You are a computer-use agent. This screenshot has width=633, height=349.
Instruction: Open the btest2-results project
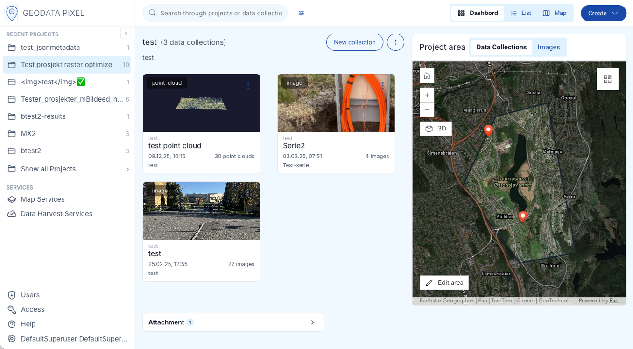coord(67,116)
